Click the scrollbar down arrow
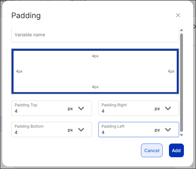 coord(182,135)
